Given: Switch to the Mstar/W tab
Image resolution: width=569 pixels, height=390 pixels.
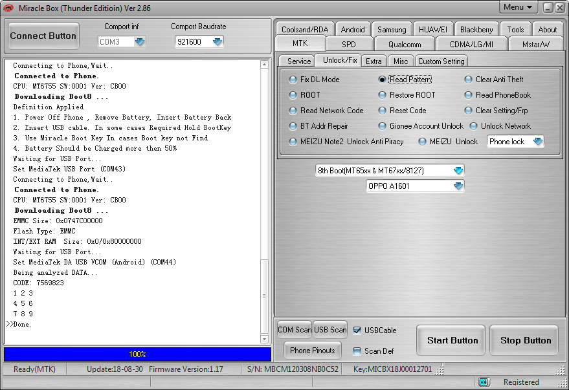Looking at the screenshot, I should 535,44.
